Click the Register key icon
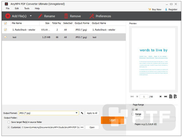 click(x=166, y=10)
